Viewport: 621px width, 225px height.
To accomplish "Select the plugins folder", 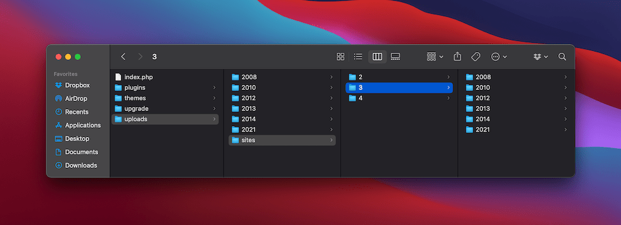I will click(165, 87).
